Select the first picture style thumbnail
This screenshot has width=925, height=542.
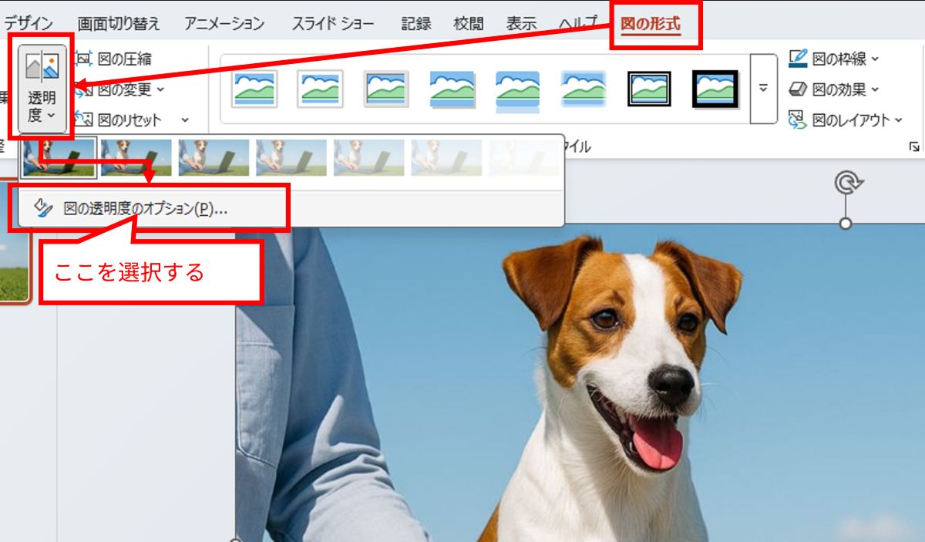click(254, 89)
